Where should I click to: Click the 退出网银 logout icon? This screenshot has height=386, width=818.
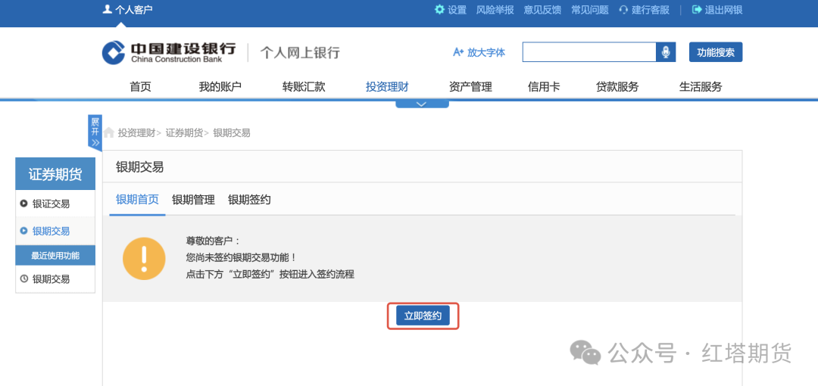click(x=697, y=9)
